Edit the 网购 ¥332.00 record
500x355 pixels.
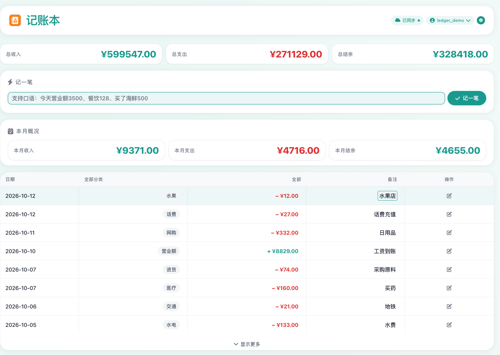449,232
